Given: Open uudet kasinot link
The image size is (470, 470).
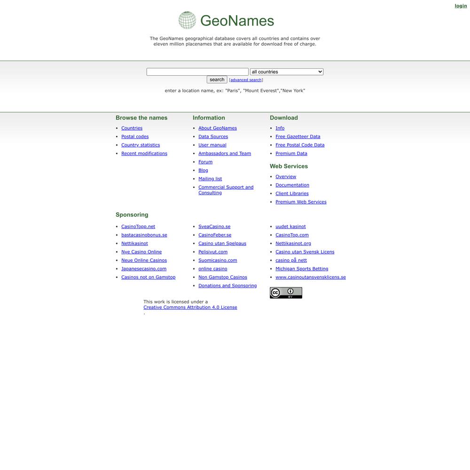Looking at the screenshot, I should click(291, 227).
